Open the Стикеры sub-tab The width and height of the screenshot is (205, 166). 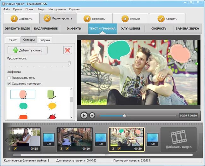[x=29, y=40]
